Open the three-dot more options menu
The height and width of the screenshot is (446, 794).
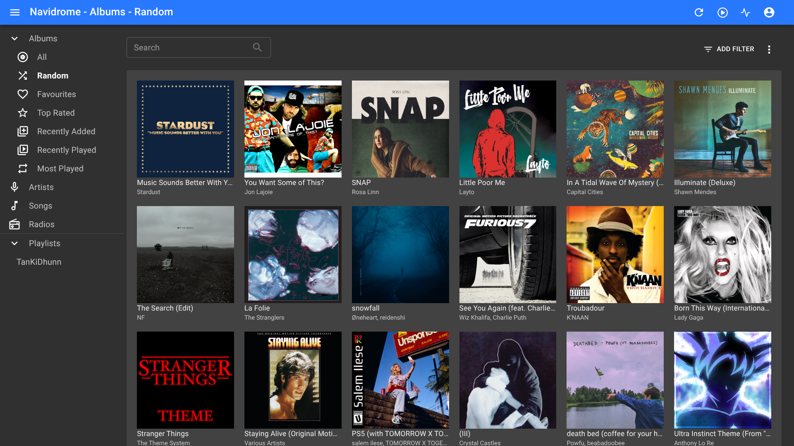pos(769,50)
